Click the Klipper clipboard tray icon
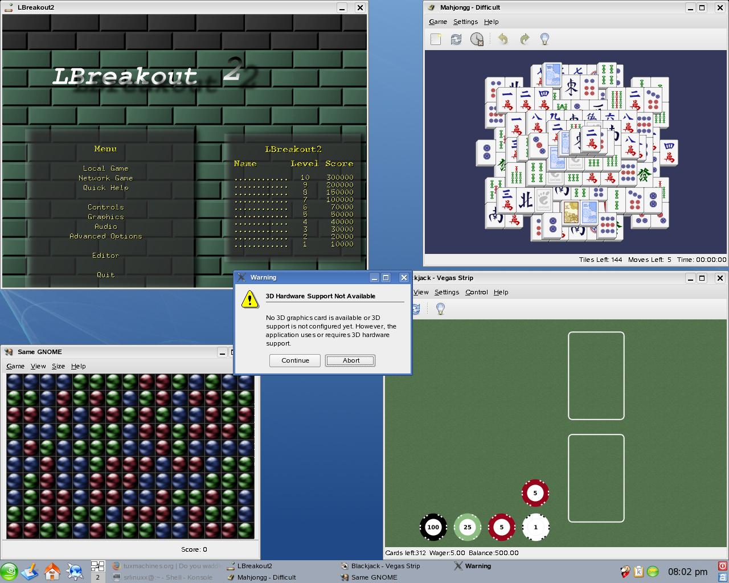 coord(639,571)
